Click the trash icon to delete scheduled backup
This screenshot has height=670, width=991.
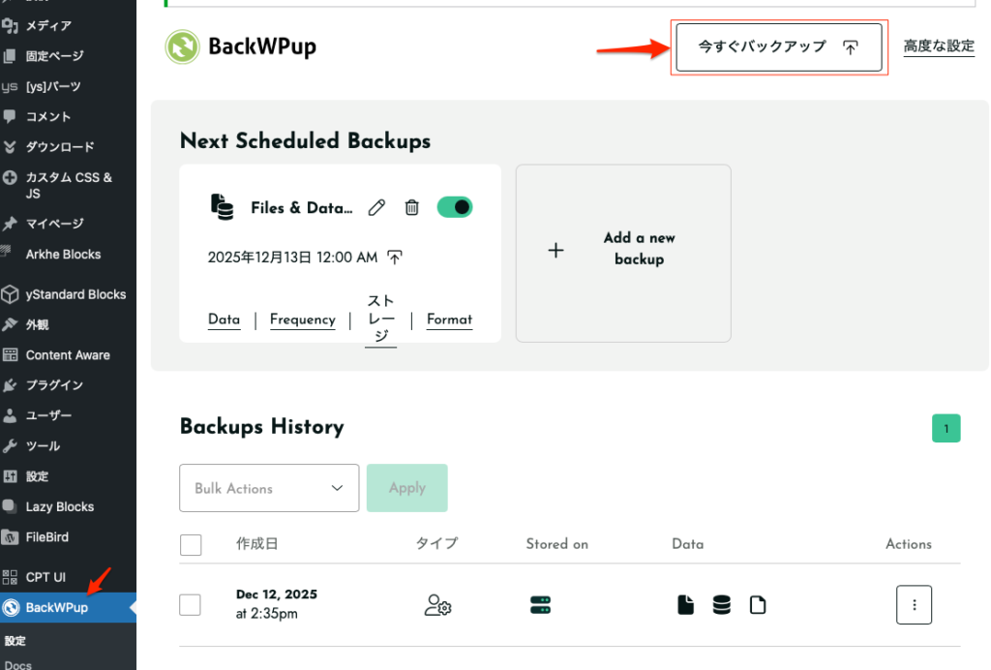click(x=411, y=207)
